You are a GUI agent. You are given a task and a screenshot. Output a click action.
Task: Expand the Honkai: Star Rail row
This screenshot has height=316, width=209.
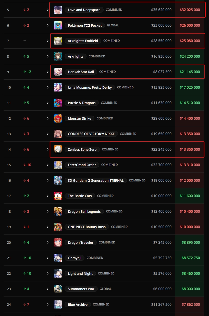[x=47, y=72]
